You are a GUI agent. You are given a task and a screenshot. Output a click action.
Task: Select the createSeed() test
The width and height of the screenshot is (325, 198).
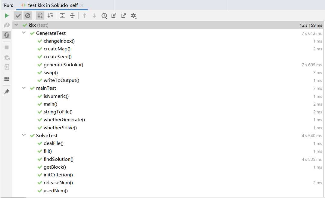click(168, 57)
